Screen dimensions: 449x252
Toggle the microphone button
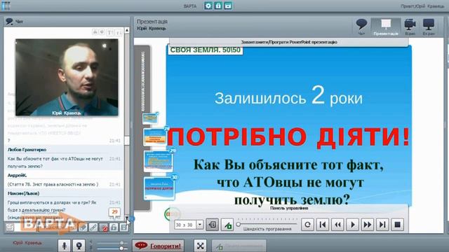pyautogui.click(x=64, y=246)
